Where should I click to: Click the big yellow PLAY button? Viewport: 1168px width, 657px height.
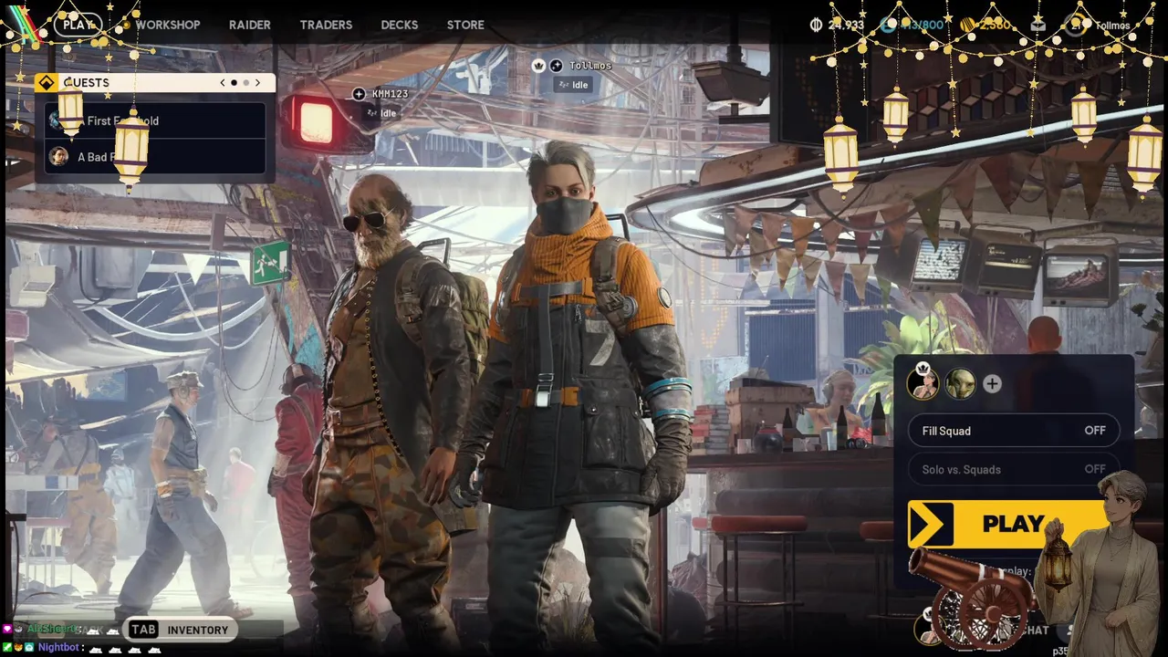point(1013,524)
